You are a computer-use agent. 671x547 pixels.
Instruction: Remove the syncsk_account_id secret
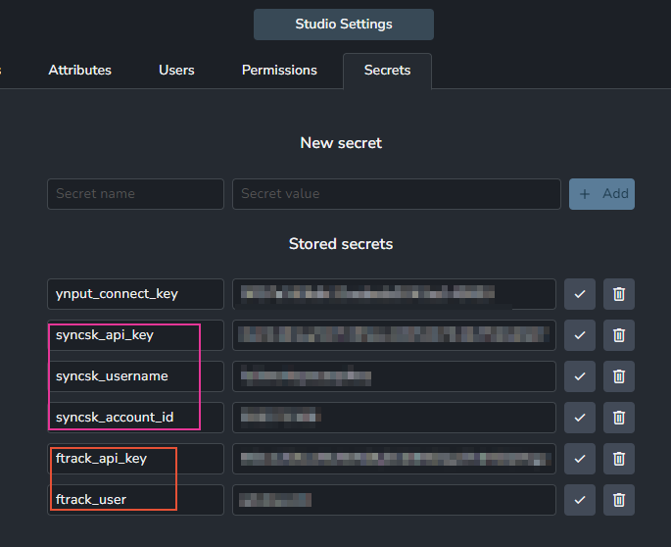[619, 418]
